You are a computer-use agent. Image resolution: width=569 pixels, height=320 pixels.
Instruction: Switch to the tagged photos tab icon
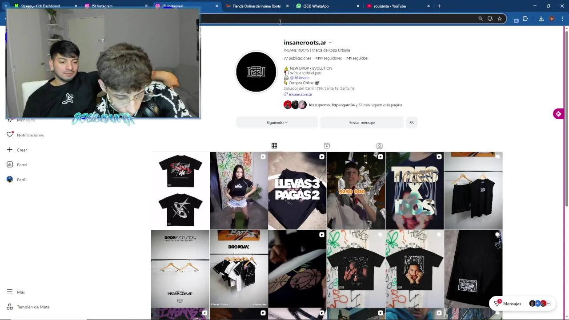coord(379,146)
